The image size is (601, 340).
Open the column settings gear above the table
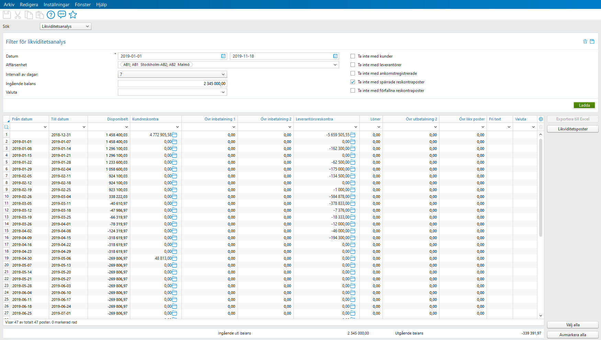click(541, 119)
